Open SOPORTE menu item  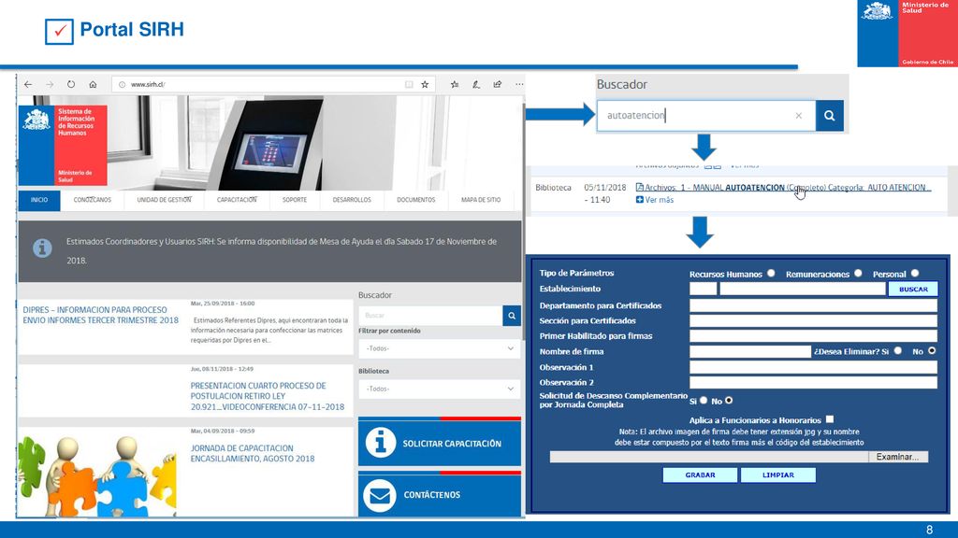[x=295, y=200]
